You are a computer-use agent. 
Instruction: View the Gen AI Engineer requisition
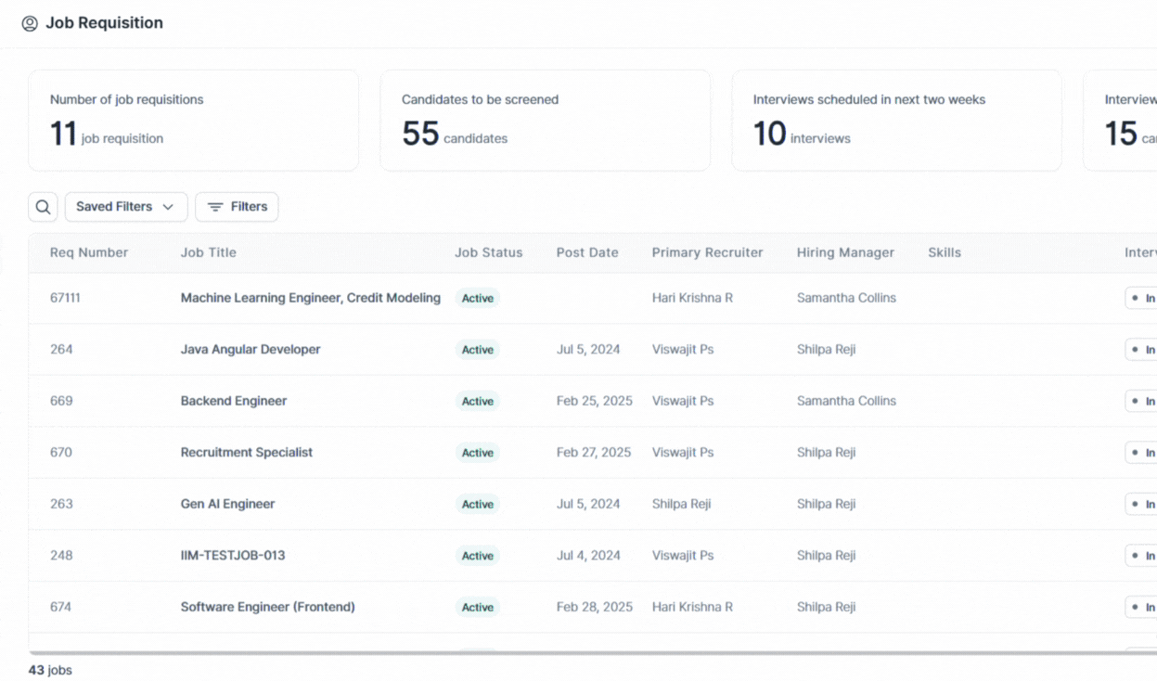[x=227, y=504]
